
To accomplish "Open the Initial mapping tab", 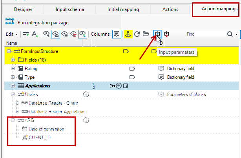I will [123, 9].
